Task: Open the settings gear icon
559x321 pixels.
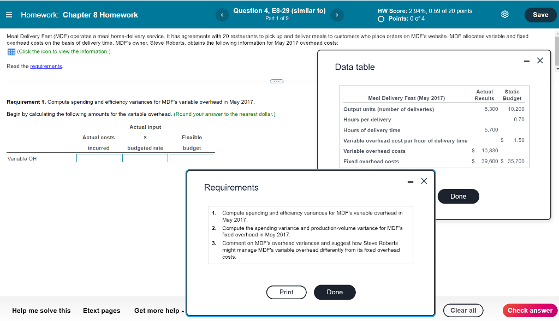Action: (x=505, y=15)
